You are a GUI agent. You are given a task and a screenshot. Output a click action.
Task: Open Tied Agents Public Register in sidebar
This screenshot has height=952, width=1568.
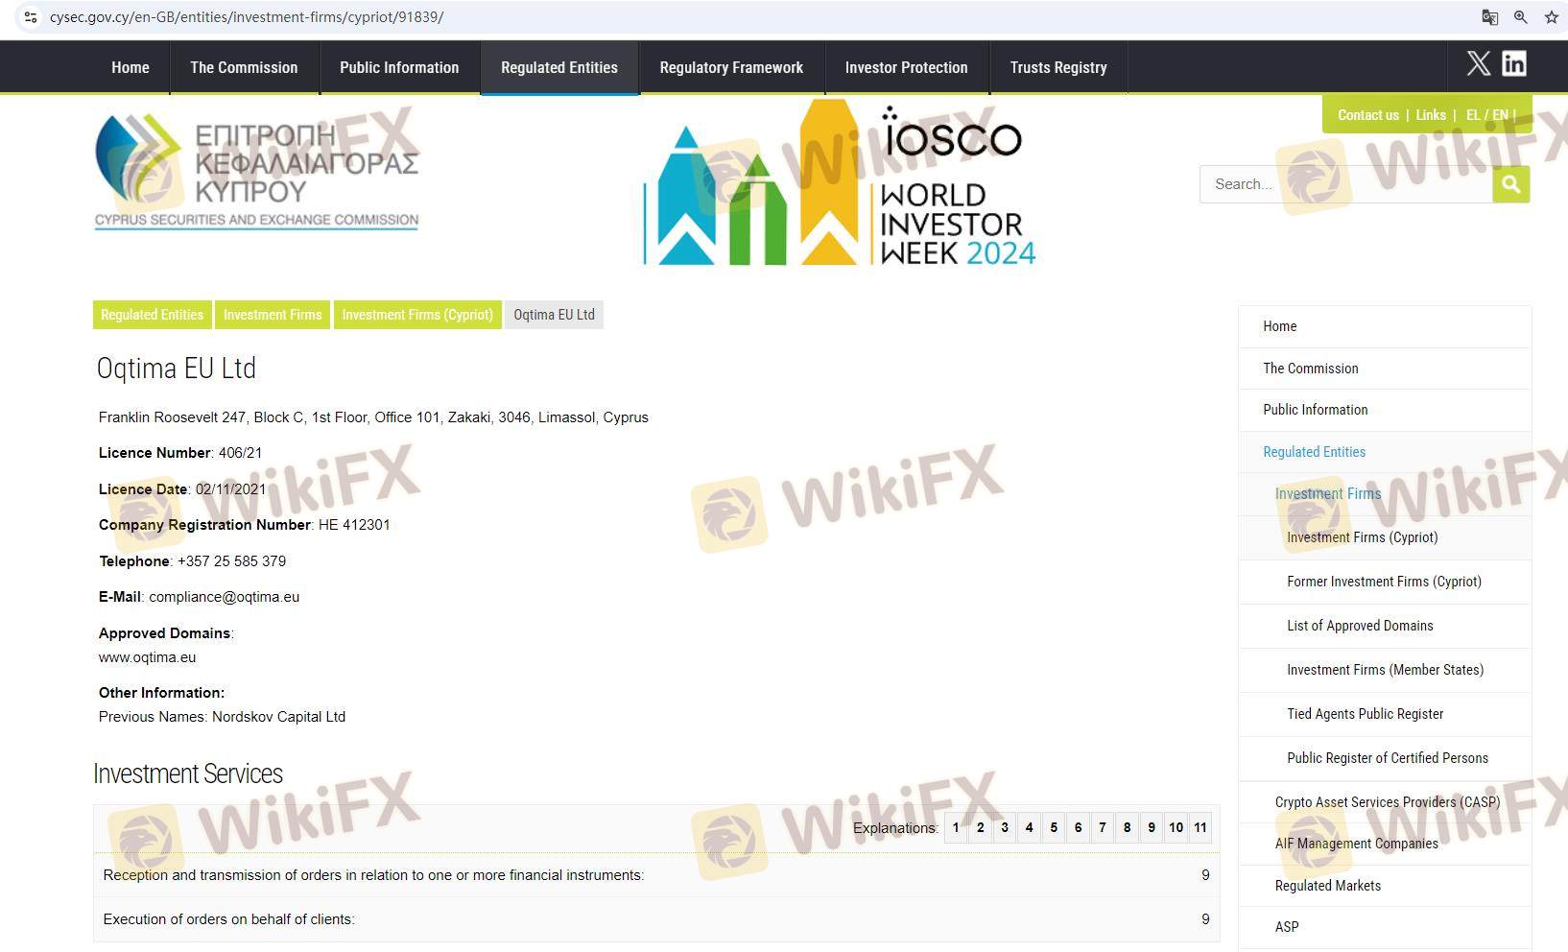(x=1365, y=714)
